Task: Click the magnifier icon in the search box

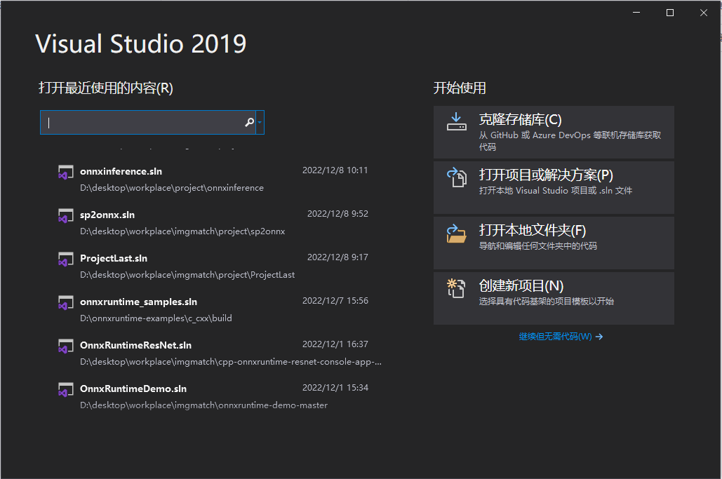Action: [249, 123]
